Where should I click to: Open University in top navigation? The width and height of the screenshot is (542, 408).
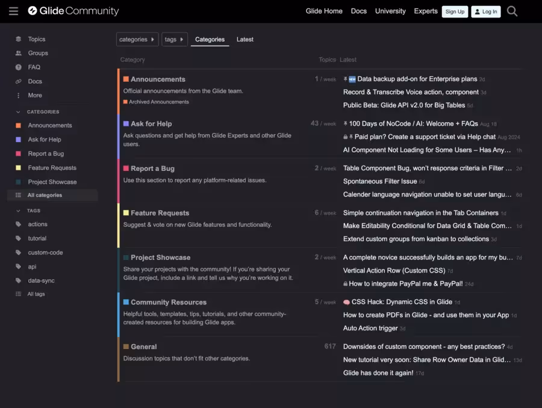(390, 11)
